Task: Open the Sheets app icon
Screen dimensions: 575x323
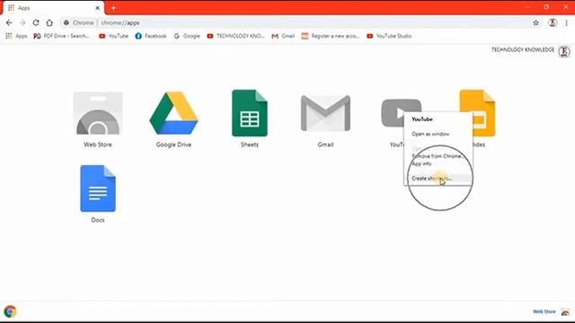Action: pyautogui.click(x=250, y=113)
